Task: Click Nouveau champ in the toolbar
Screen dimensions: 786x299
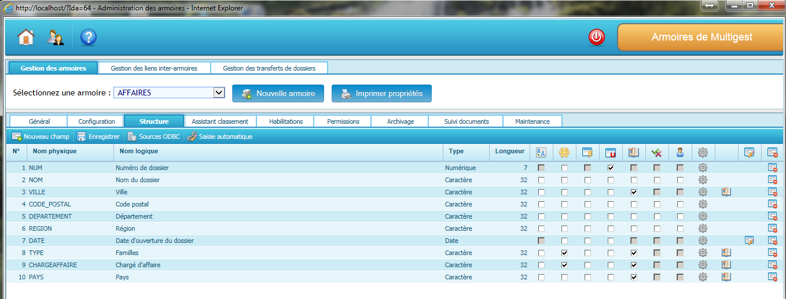Action: (x=41, y=136)
